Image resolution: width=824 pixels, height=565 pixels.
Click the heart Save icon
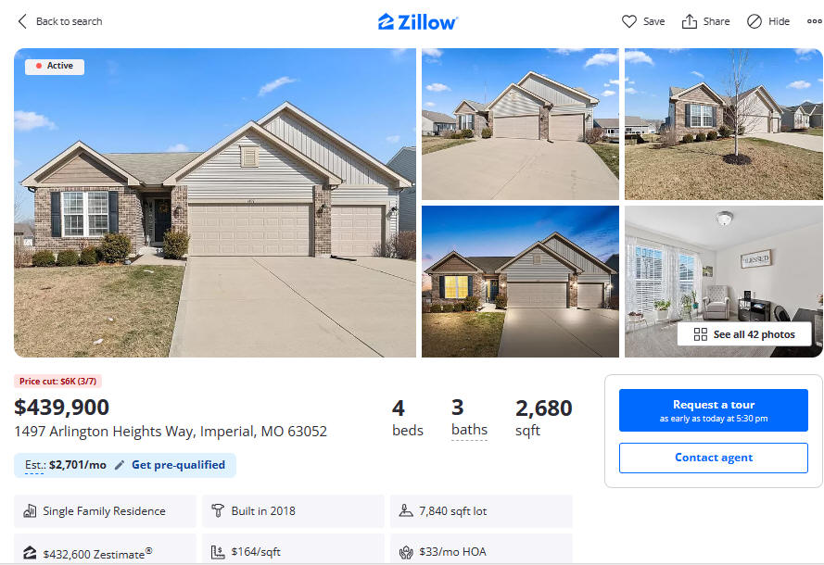point(629,21)
